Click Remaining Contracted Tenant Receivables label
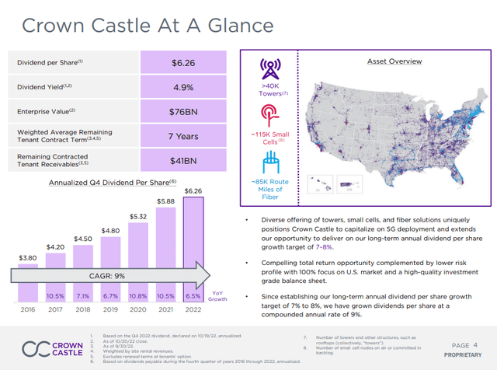 pyautogui.click(x=53, y=160)
